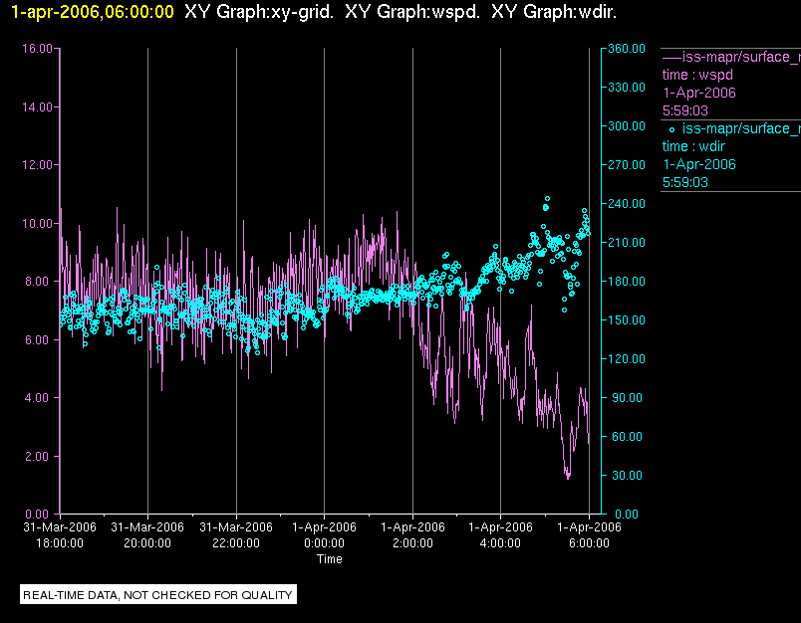Click the pink '1-Apr-2006' date in the wspd legend
The height and width of the screenshot is (623, 801).
click(x=699, y=93)
